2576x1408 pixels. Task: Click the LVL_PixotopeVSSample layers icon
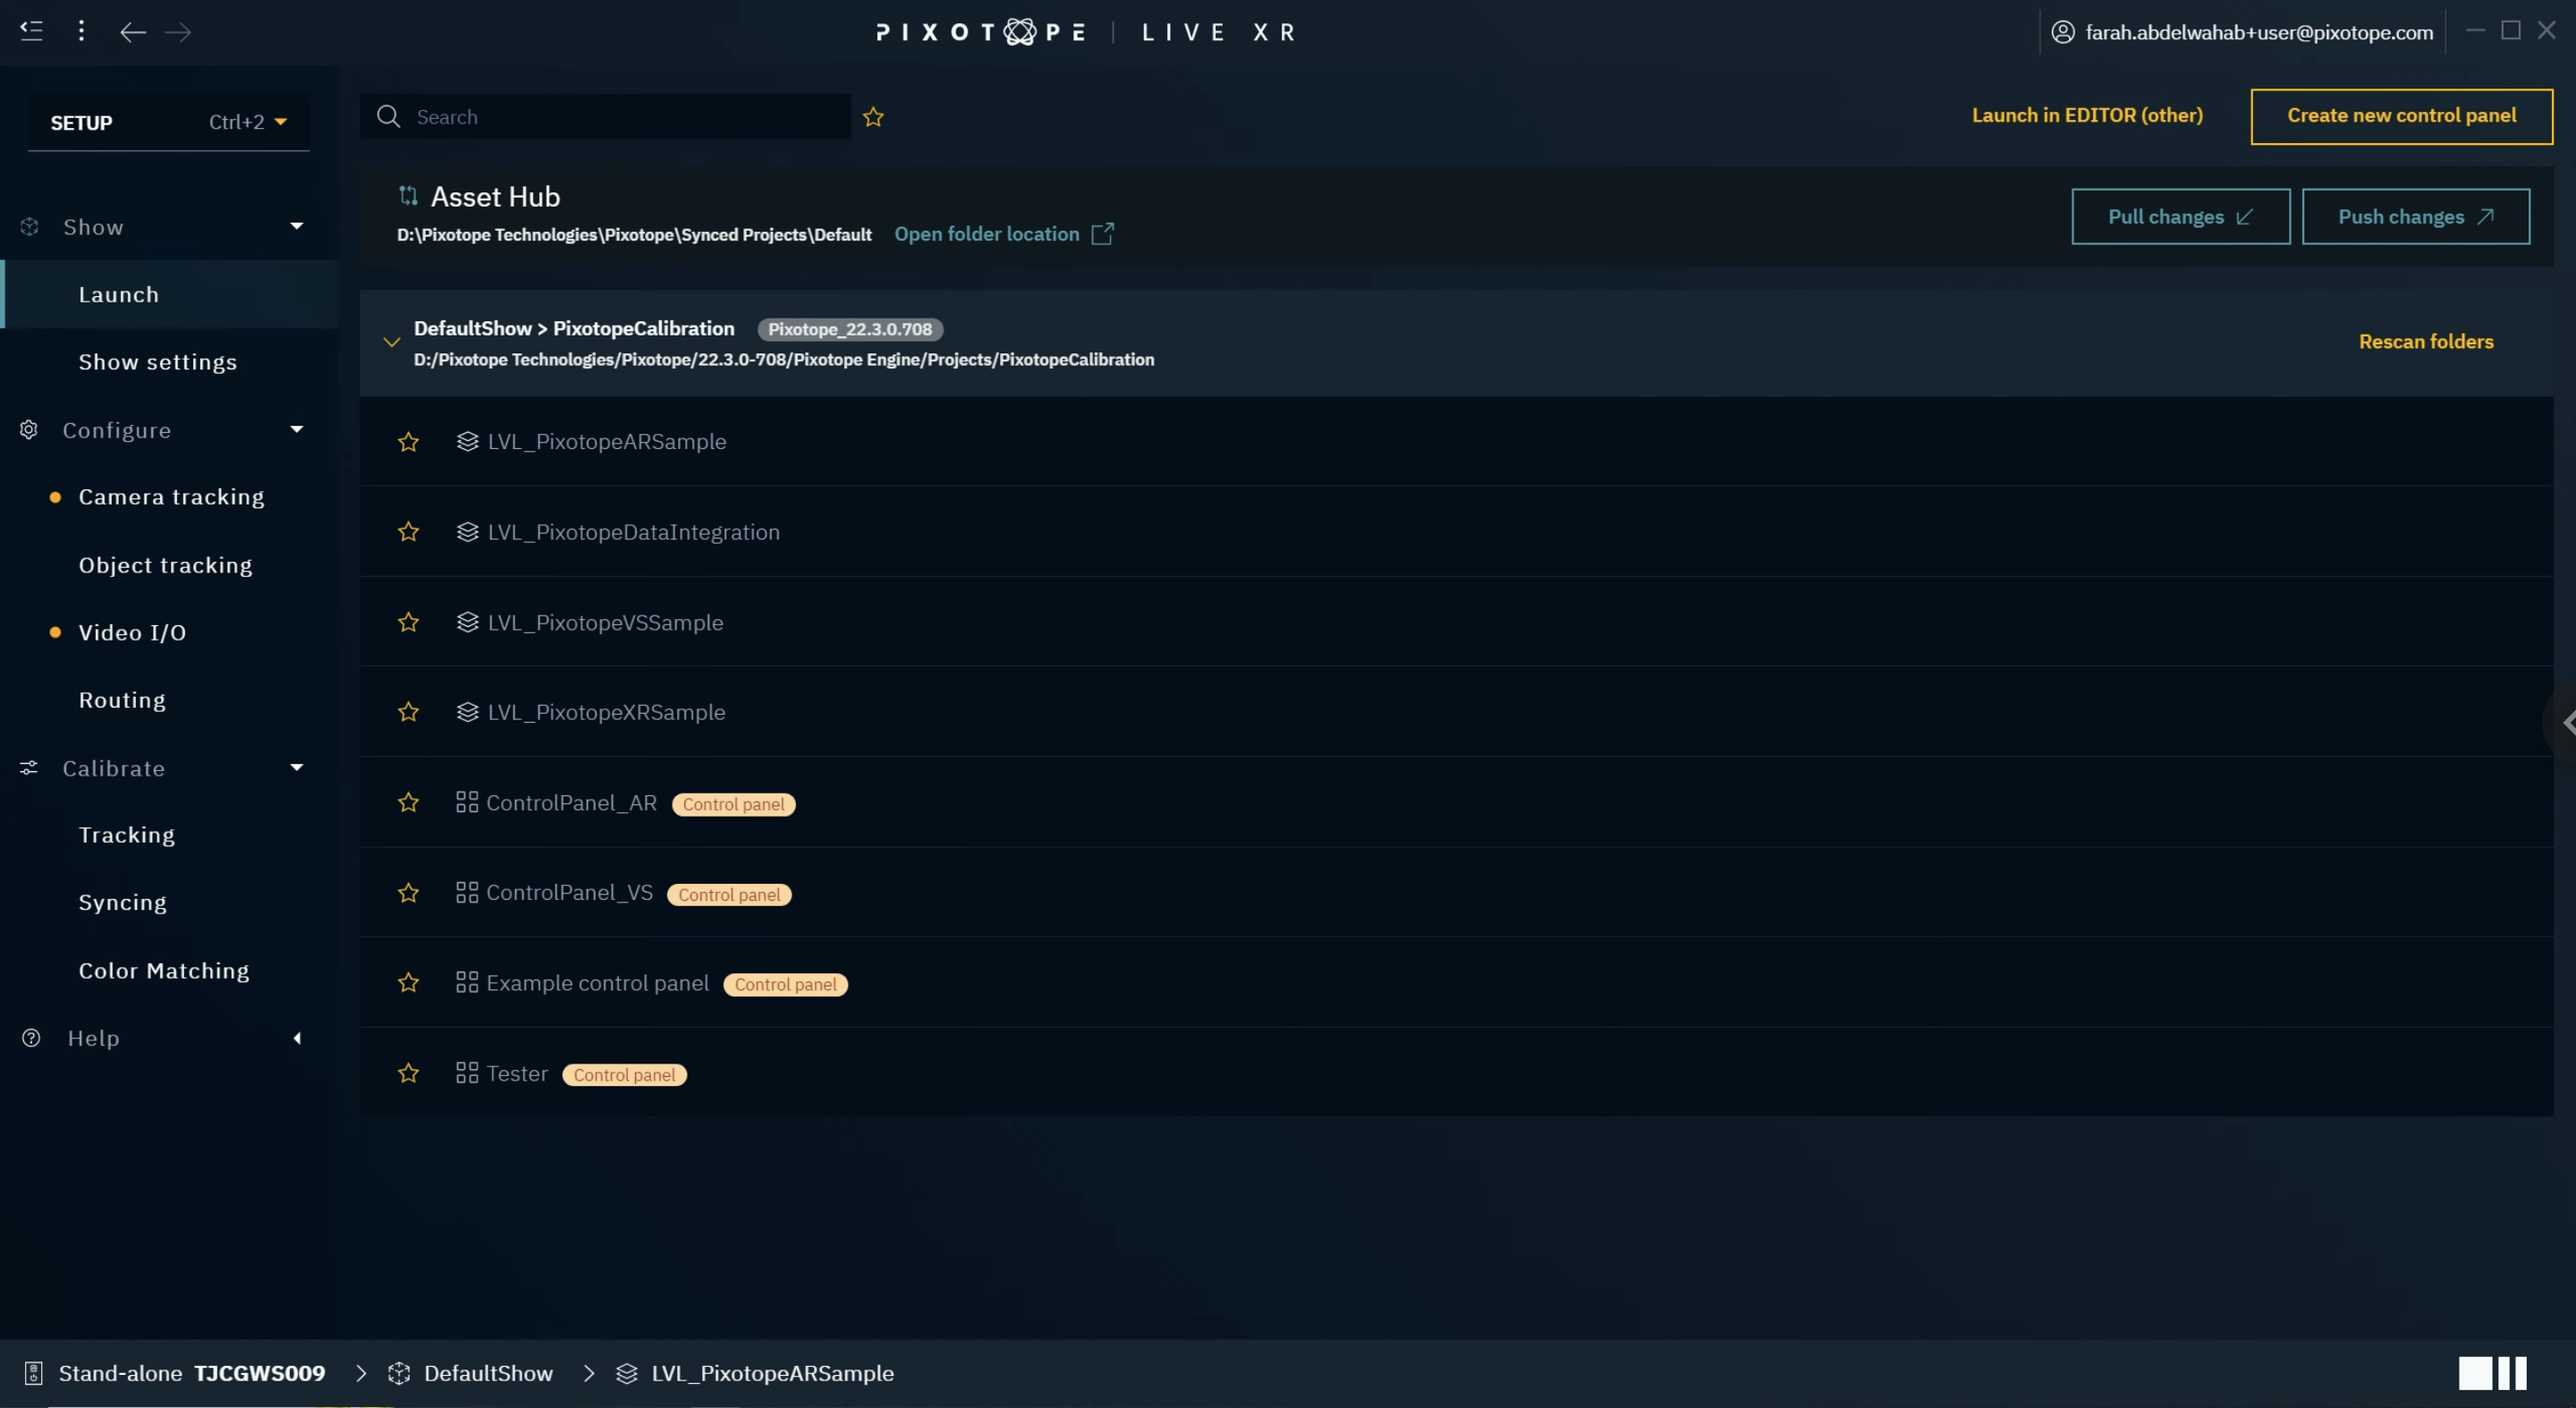[467, 621]
